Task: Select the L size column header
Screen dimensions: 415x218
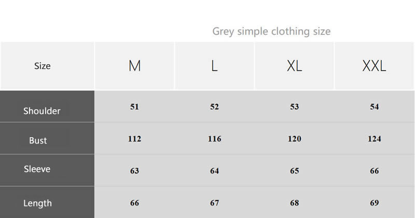Action: pos(214,66)
